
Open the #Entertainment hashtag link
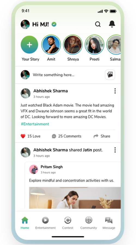(35, 124)
